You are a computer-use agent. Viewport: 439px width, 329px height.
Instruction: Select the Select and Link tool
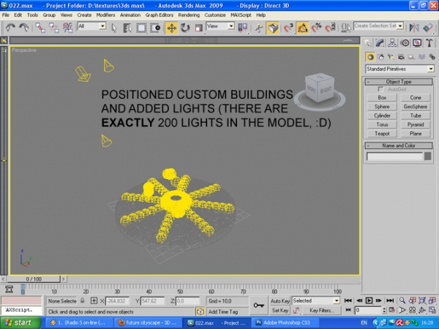pos(40,28)
